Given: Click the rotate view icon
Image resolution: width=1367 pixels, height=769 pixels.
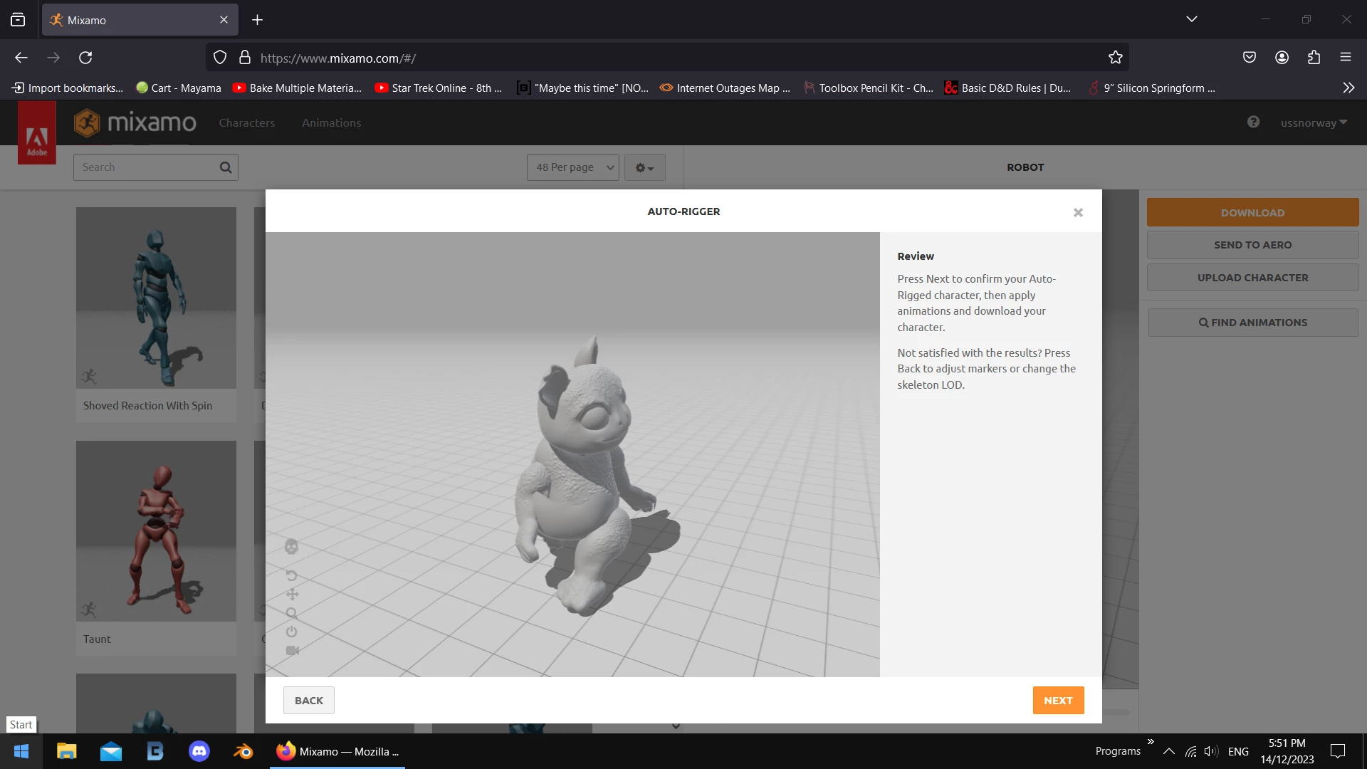Looking at the screenshot, I should (291, 575).
